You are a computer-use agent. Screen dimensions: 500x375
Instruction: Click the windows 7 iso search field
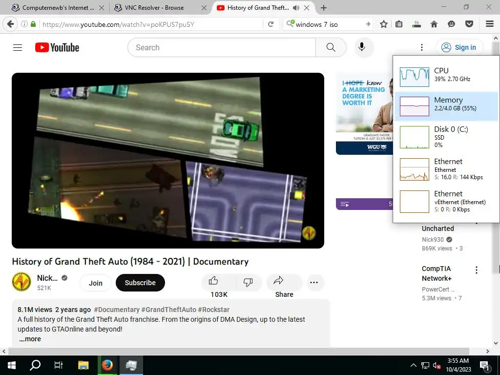(x=329, y=24)
